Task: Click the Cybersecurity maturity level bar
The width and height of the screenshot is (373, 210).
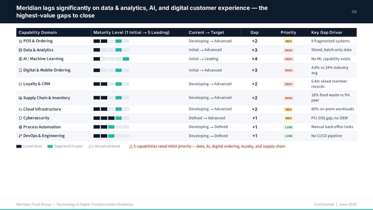Action: (x=111, y=118)
